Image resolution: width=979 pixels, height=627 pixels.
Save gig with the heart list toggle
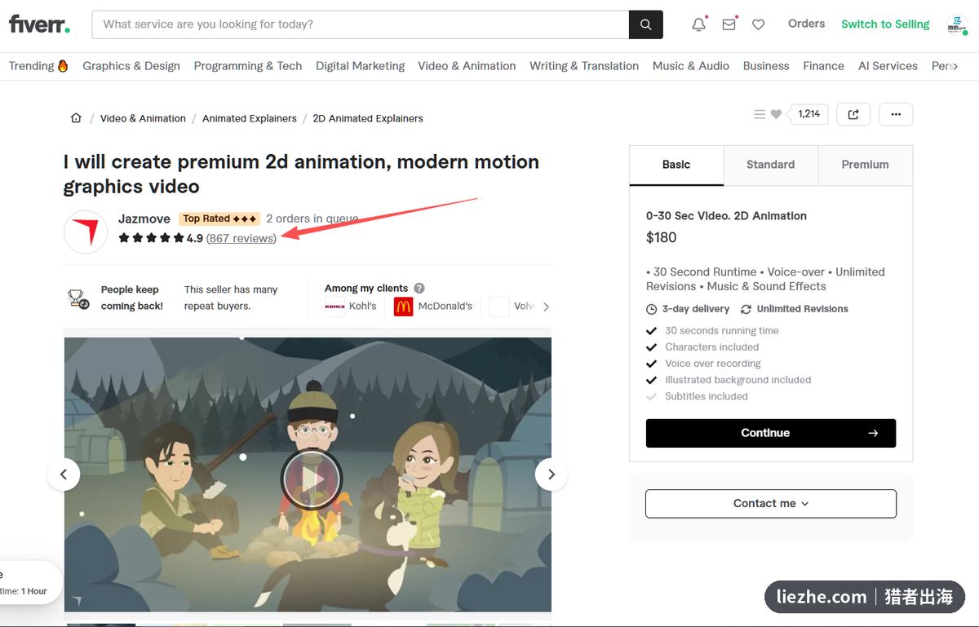[768, 114]
